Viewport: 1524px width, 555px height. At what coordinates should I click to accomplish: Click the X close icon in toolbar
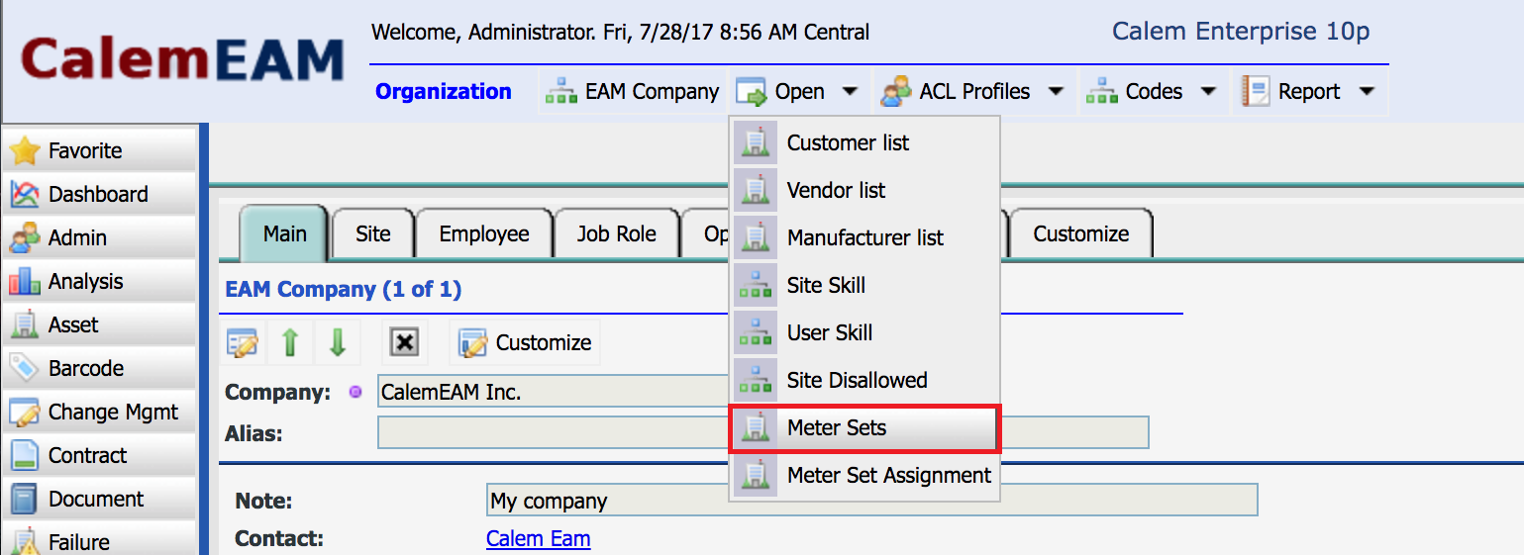(x=405, y=342)
